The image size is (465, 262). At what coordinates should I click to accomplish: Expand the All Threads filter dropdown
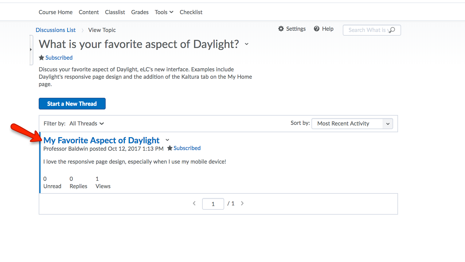[x=87, y=124]
